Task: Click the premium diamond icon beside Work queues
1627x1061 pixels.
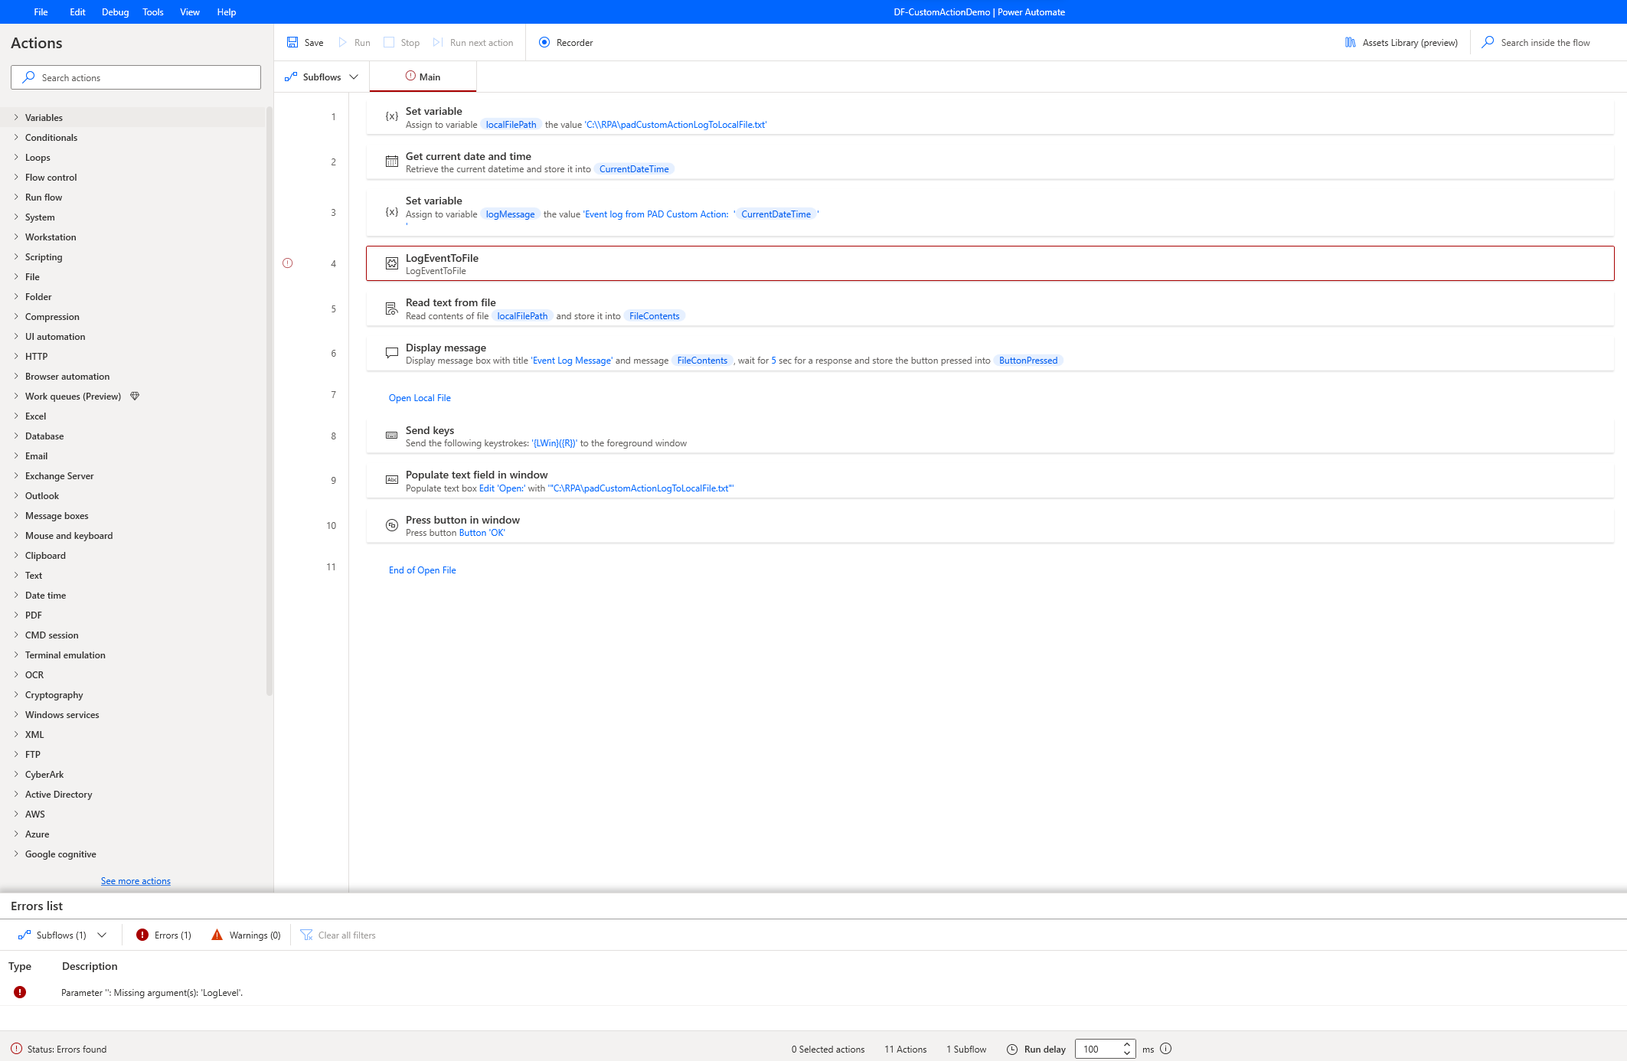Action: 135,396
